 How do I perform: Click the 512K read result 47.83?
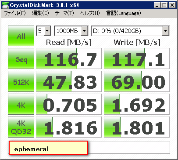69,81
